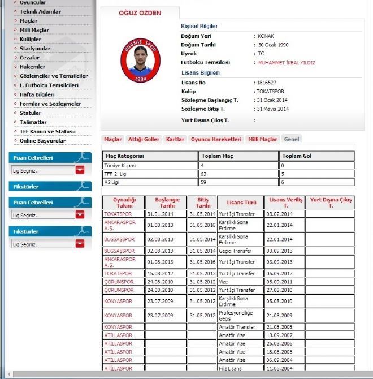Open the Maçlar sidebar menu item

click(28, 21)
